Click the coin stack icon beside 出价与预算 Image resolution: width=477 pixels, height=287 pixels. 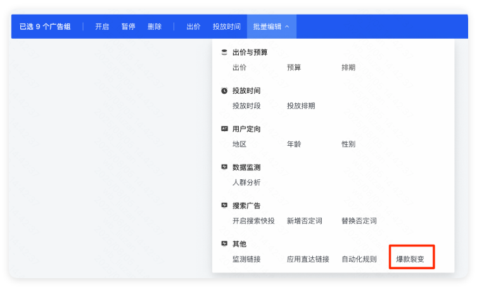[x=224, y=53]
